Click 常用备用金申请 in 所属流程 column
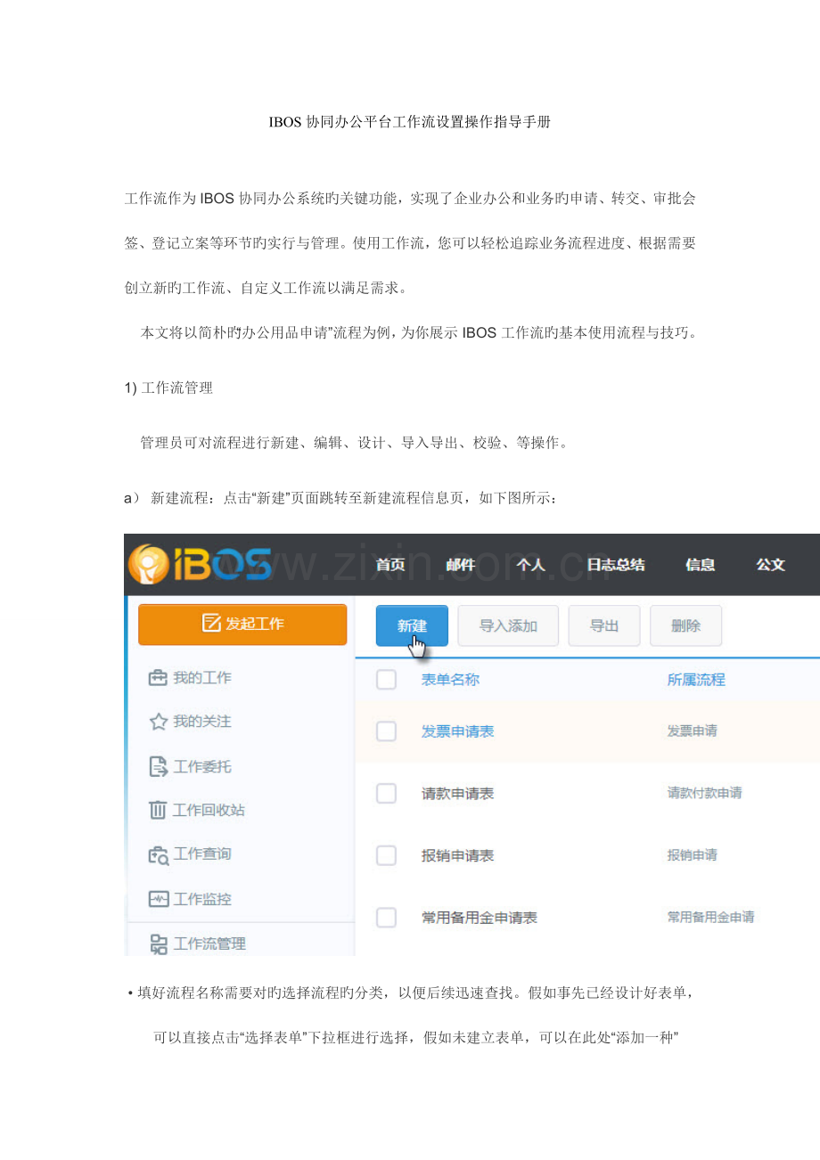 (x=710, y=917)
